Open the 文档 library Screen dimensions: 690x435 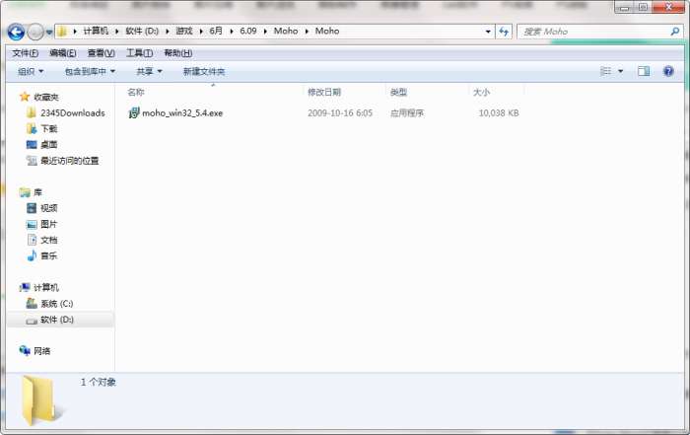[49, 240]
